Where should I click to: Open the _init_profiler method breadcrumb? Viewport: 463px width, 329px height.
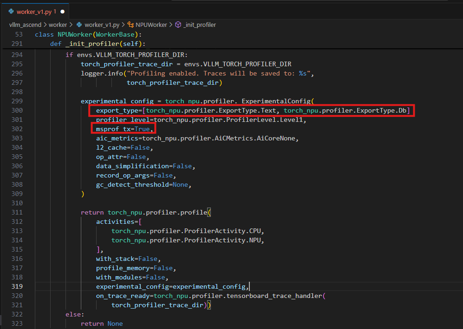click(200, 25)
